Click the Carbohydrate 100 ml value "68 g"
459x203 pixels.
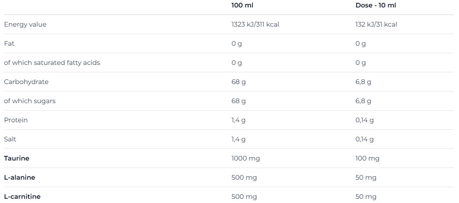238,82
